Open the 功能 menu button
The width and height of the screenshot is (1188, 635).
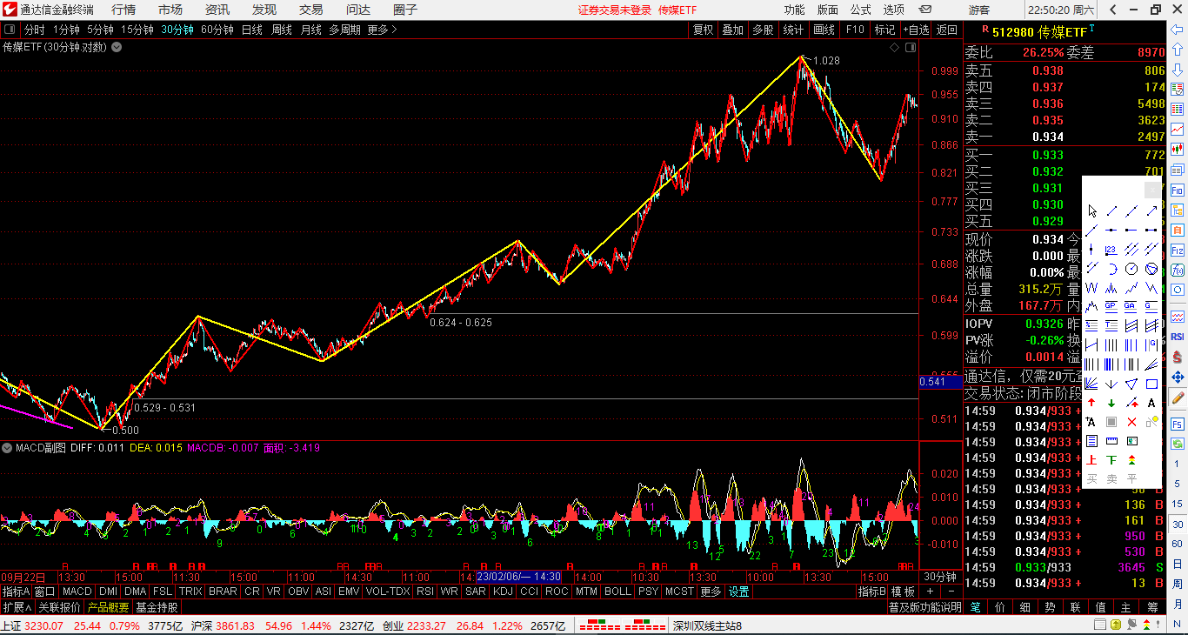click(794, 10)
